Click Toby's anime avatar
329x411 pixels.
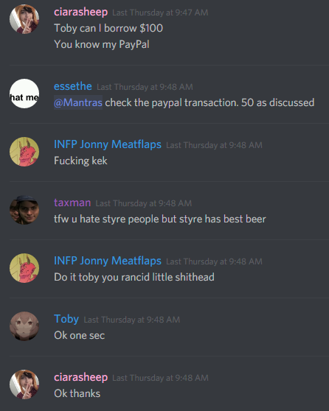click(x=24, y=326)
